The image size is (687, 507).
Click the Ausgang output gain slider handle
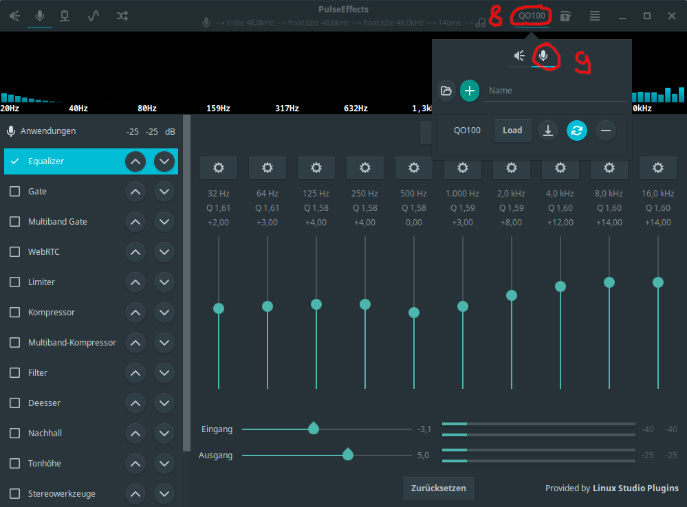pyautogui.click(x=348, y=454)
